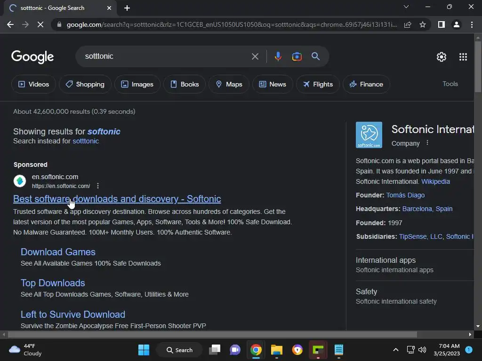The height and width of the screenshot is (361, 482).
Task: Clear the search box text
Action: click(x=255, y=56)
